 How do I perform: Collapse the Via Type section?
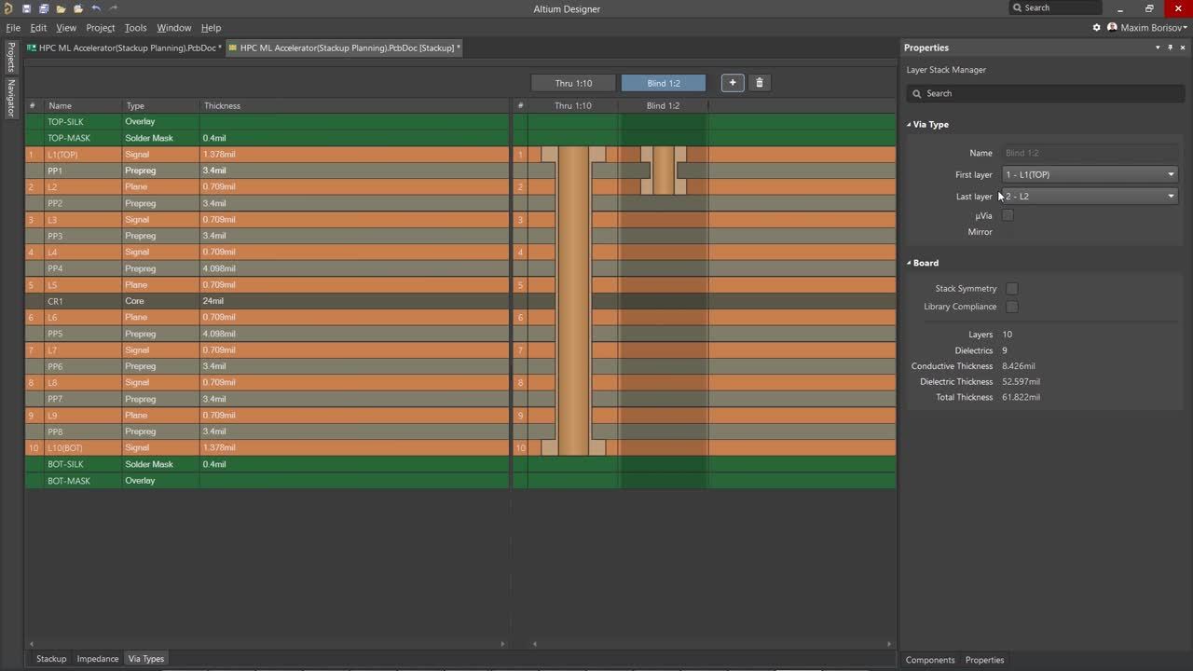pos(910,125)
